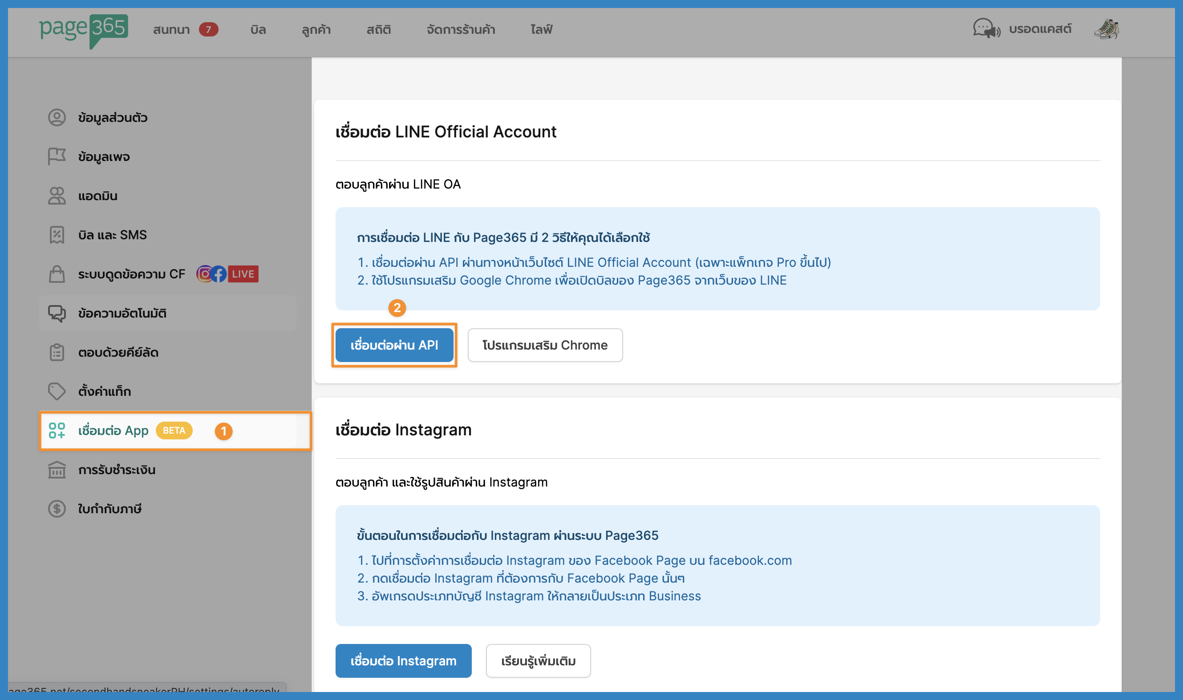Viewport: 1183px width, 700px height.
Task: Click the ตอบลูกค้าผ่าน LINE OA text
Action: tap(398, 185)
